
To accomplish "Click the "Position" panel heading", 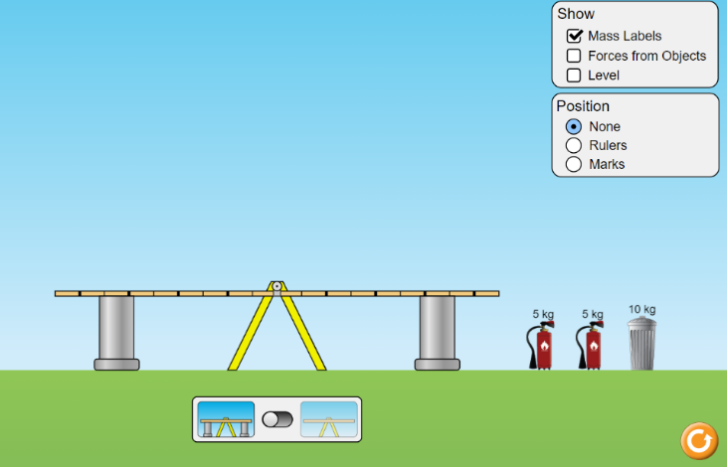I will pos(583,106).
